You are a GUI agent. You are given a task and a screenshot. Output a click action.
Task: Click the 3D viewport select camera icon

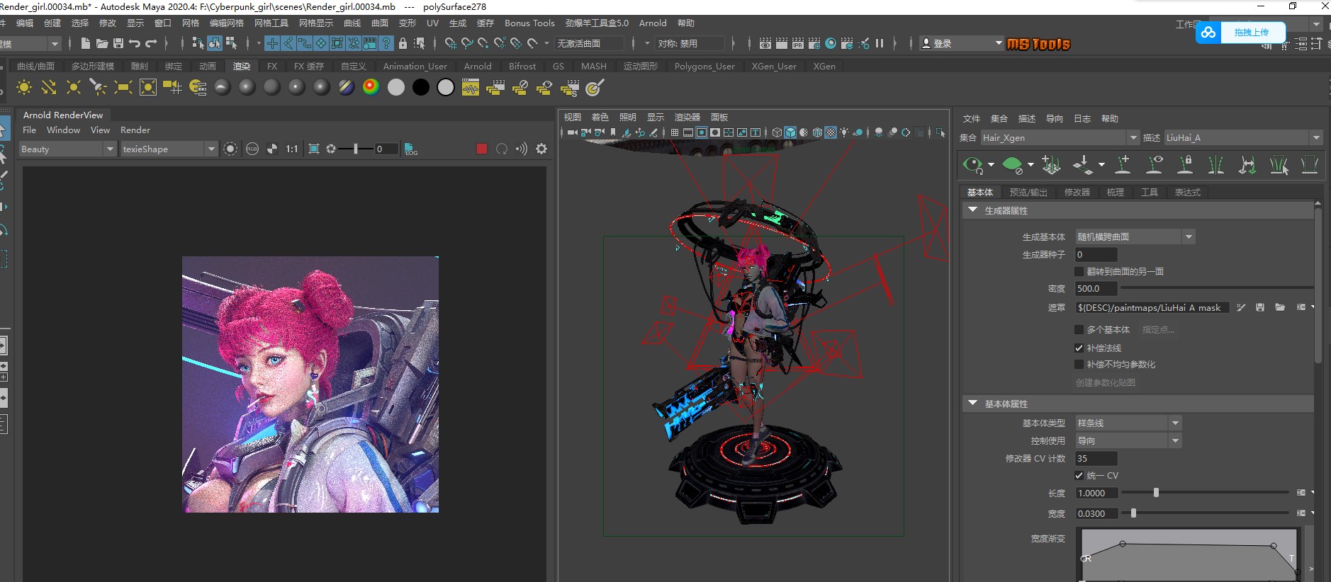point(572,132)
